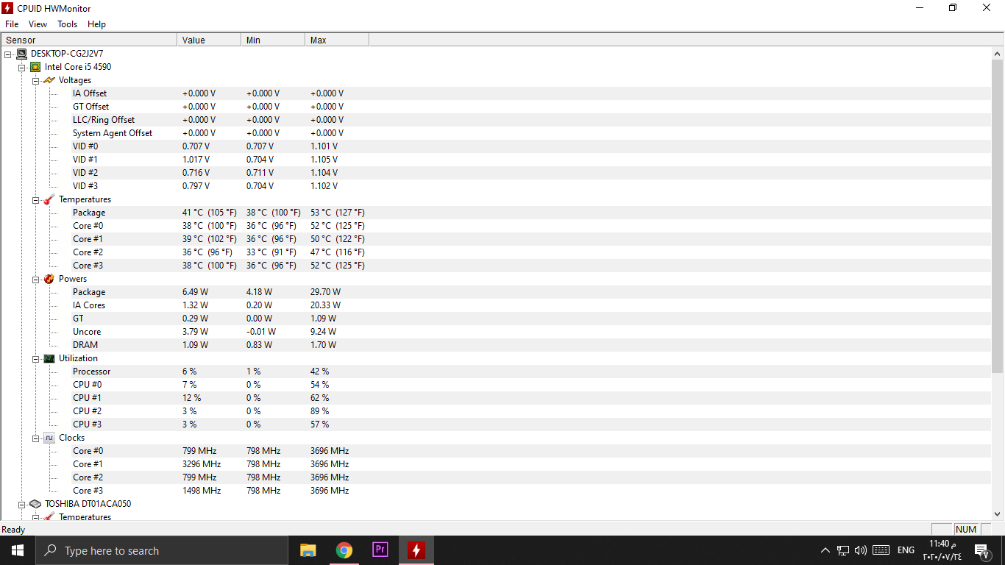Click the DESKTOP-CG2J2V7 computer icon
The height and width of the screenshot is (565, 1005).
point(21,54)
